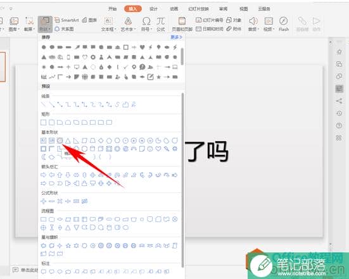Insert a Flash animation

click(x=284, y=24)
